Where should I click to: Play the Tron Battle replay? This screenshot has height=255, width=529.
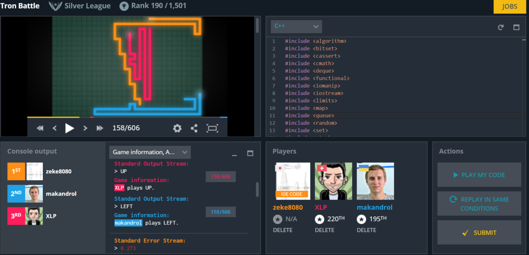pyautogui.click(x=70, y=128)
